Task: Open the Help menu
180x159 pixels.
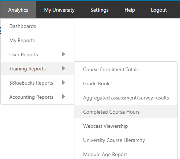Action: tap(130, 10)
